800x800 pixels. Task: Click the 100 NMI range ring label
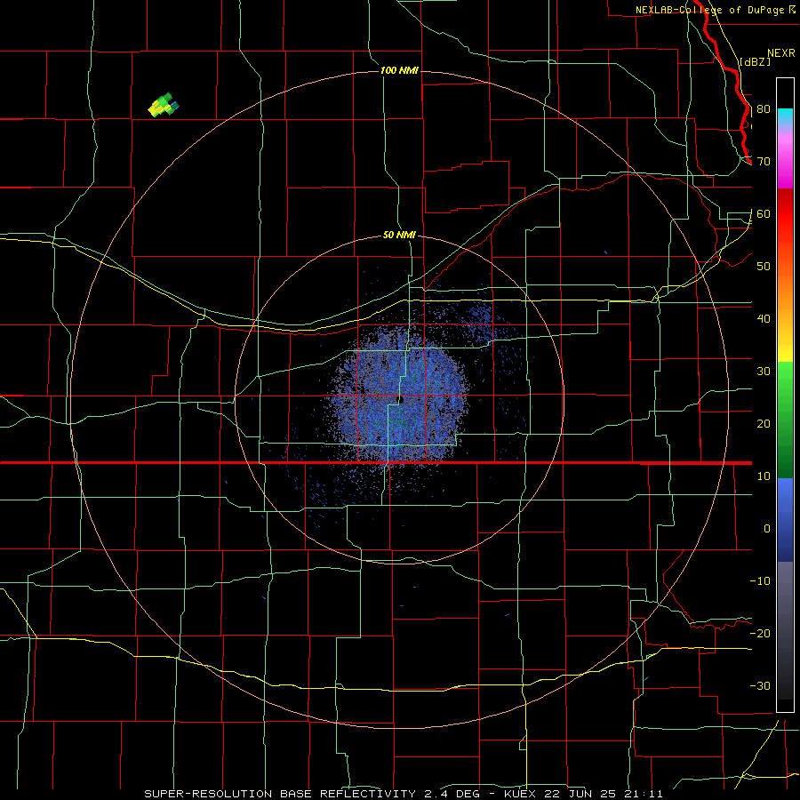tap(399, 70)
